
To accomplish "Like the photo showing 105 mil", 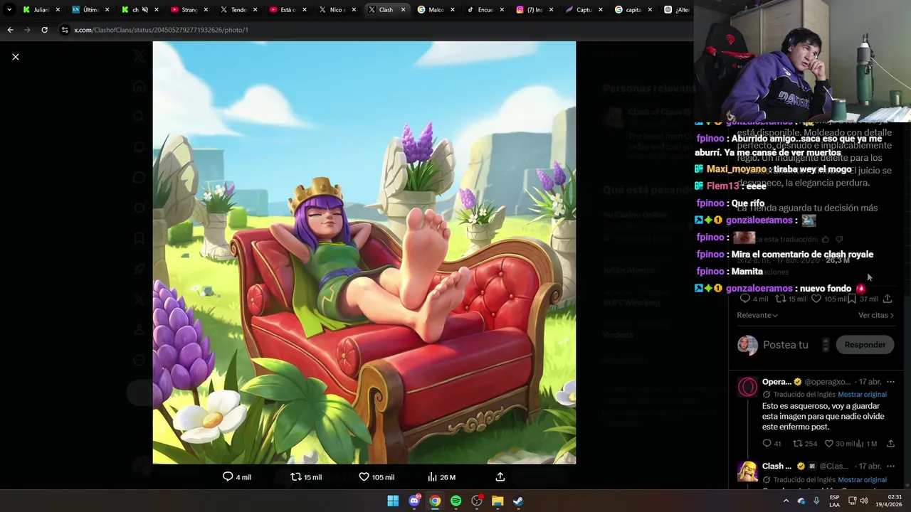I will [376, 477].
